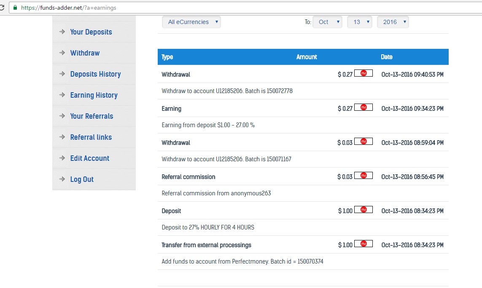Click the secure padlock icon in address bar
The height and width of the screenshot is (288, 482).
coord(16,8)
